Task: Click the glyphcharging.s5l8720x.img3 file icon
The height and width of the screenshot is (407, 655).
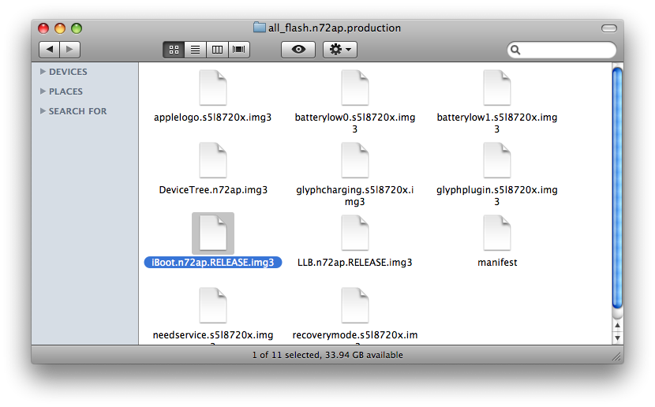Action: [x=354, y=160]
